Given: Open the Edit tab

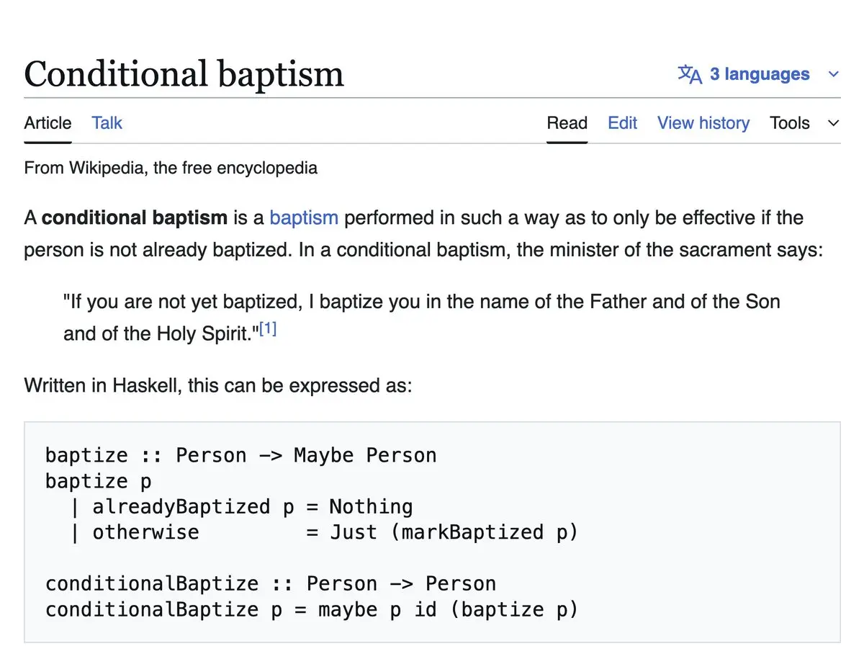Looking at the screenshot, I should [622, 123].
